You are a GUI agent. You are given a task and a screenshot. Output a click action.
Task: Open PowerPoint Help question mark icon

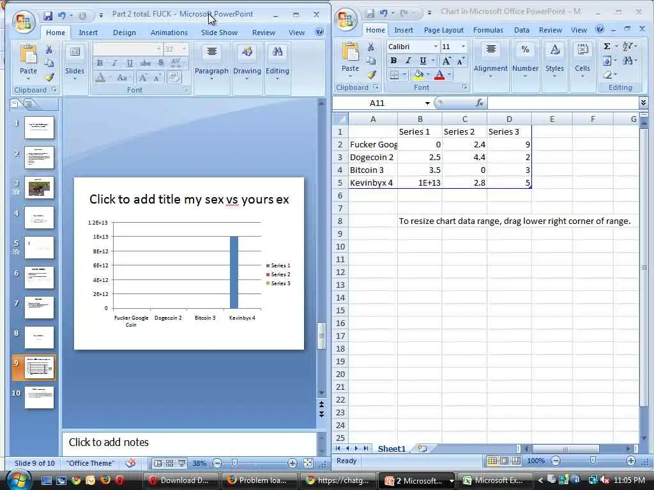pos(319,32)
